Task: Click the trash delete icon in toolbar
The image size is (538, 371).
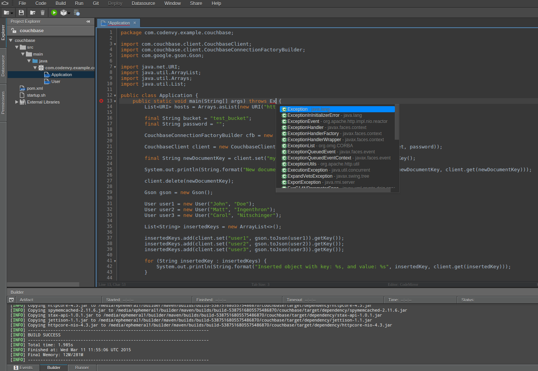Action: tap(43, 13)
